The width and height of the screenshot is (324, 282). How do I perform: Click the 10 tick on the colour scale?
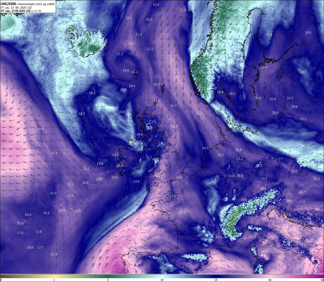162,280
